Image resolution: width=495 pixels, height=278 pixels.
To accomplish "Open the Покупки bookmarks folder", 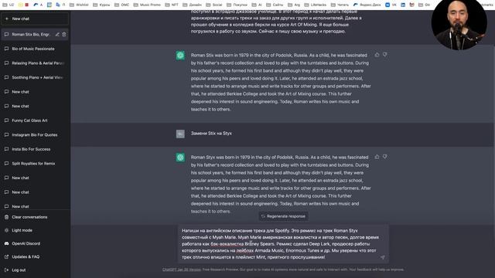I will (x=237, y=5).
